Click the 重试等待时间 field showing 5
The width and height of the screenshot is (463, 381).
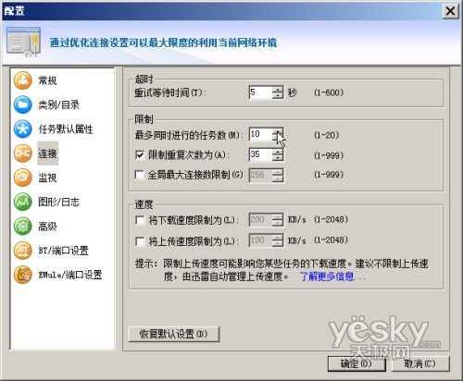(260, 92)
